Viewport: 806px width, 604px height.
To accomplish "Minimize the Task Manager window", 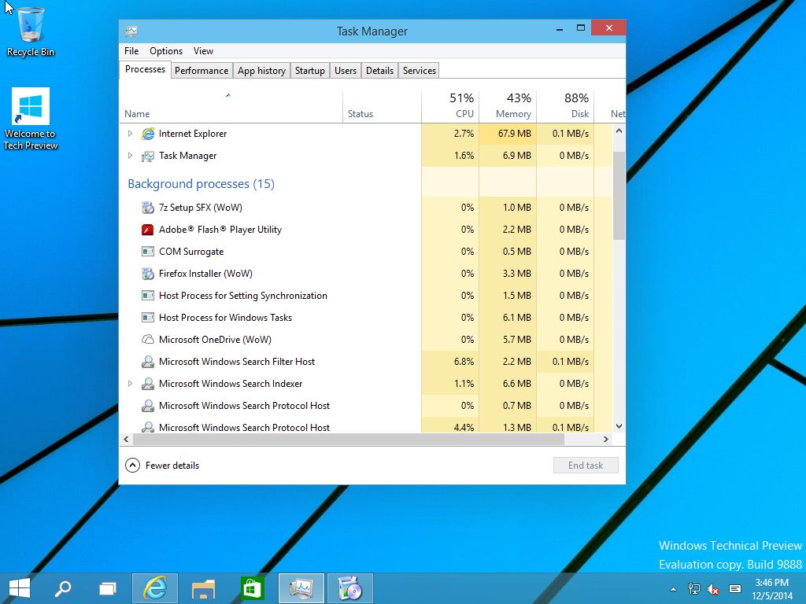I will tap(560, 29).
